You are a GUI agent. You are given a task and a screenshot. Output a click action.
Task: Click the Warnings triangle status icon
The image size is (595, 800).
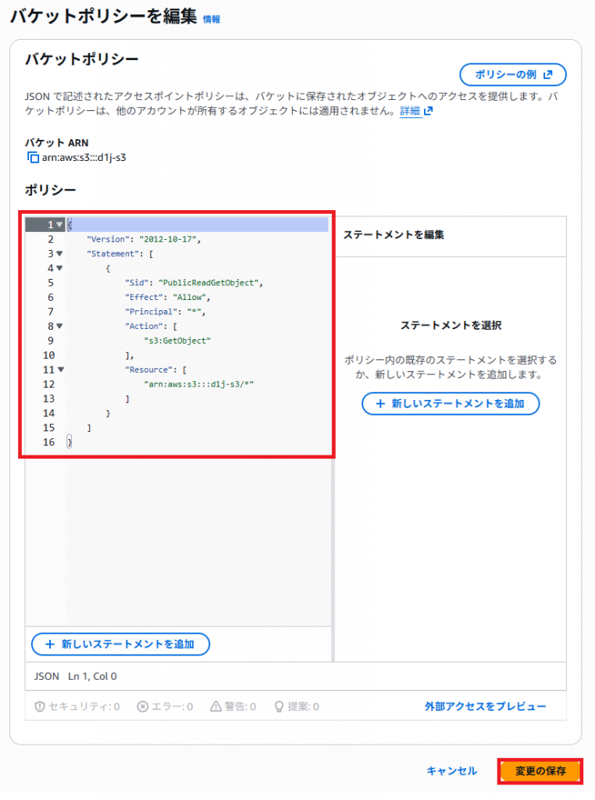point(216,706)
